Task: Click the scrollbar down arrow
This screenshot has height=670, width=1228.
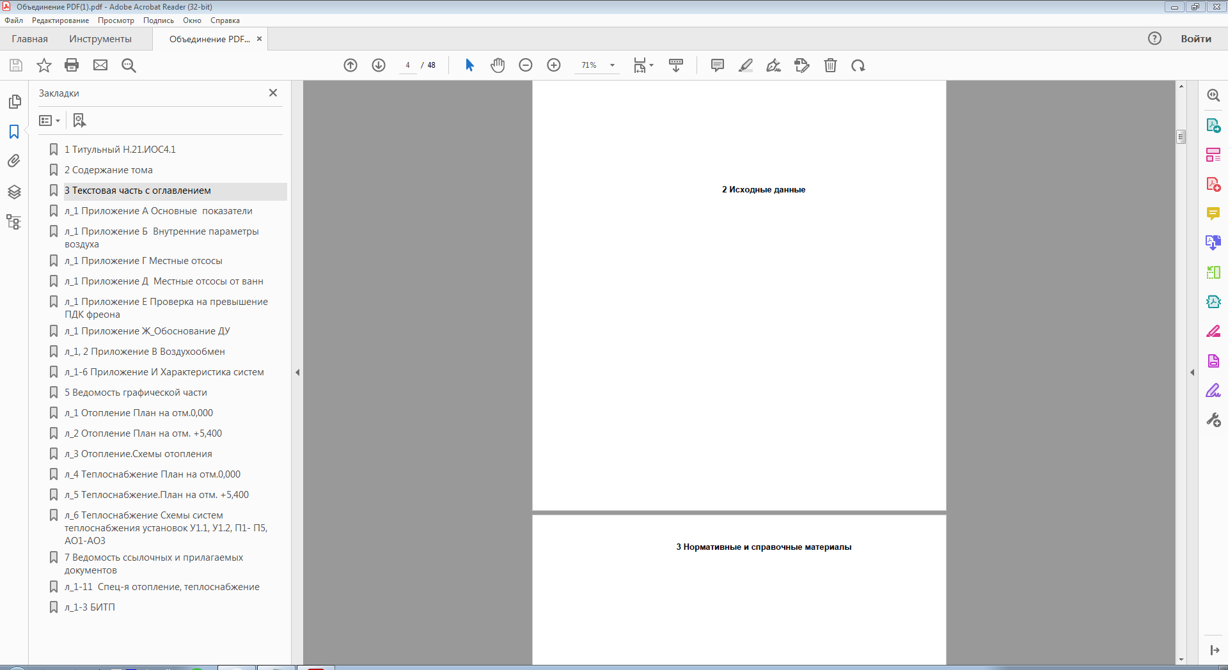Action: click(x=1181, y=660)
